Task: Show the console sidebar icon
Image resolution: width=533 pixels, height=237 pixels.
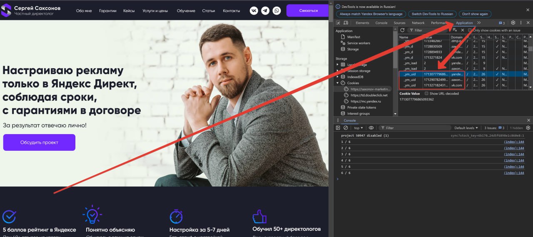Action: 338,128
